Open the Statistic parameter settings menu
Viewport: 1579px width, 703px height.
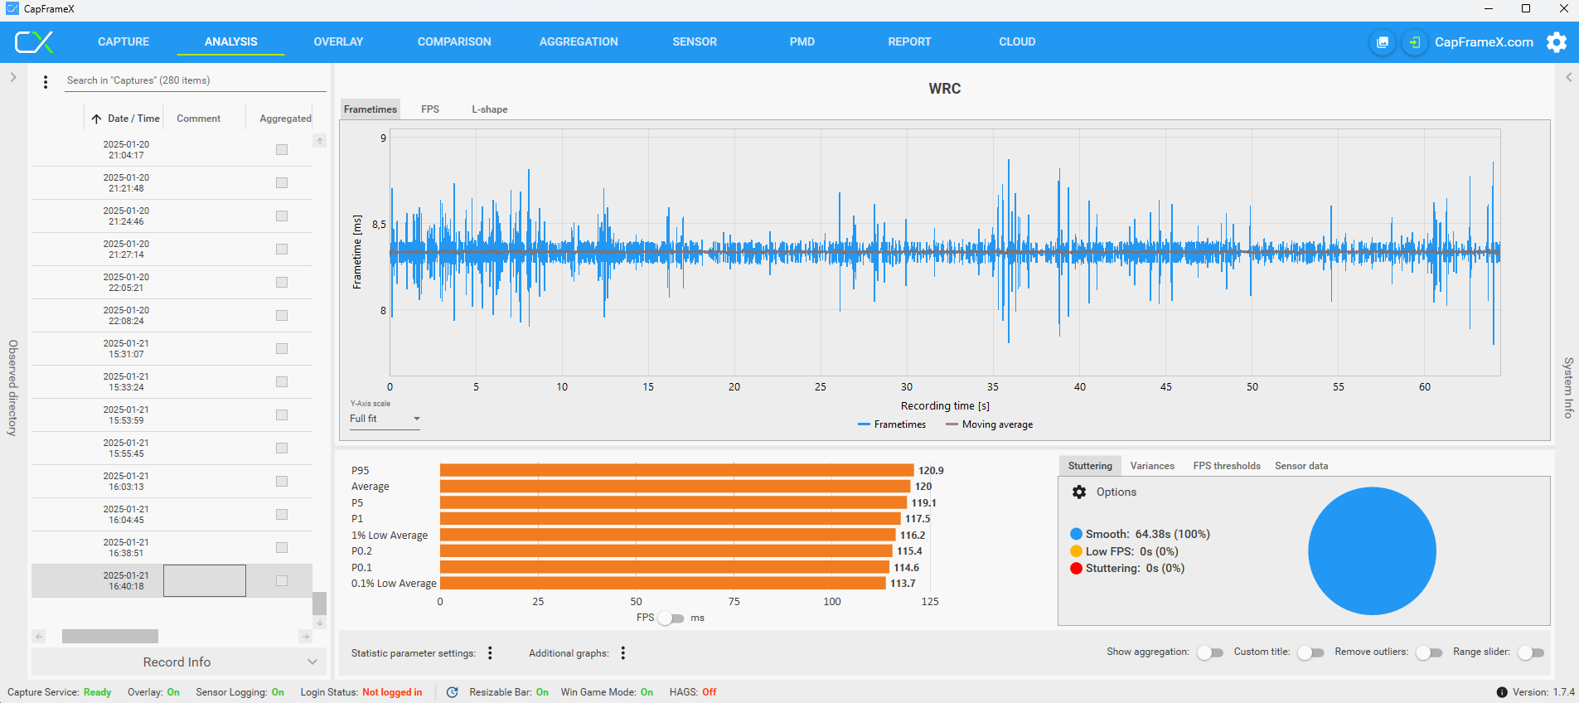491,653
